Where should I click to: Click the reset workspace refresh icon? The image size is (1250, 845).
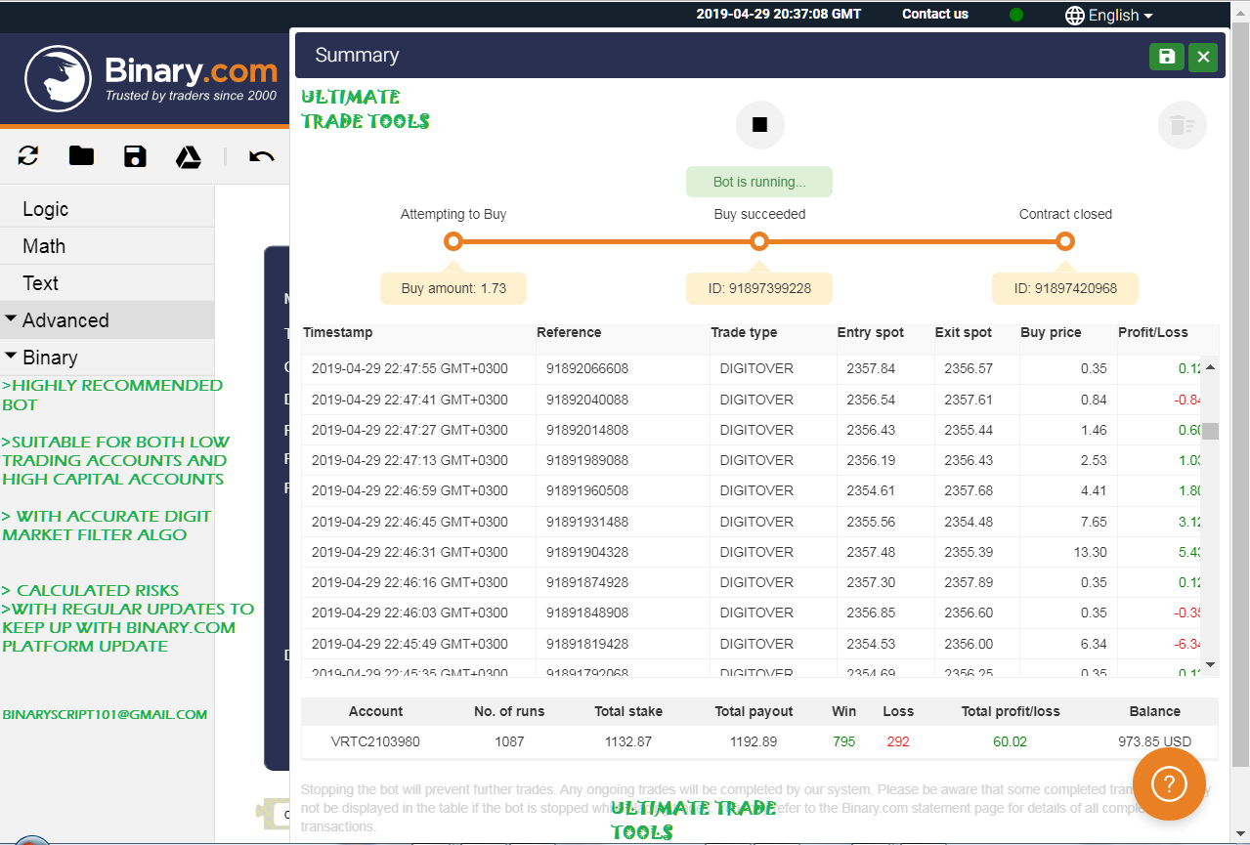(28, 155)
